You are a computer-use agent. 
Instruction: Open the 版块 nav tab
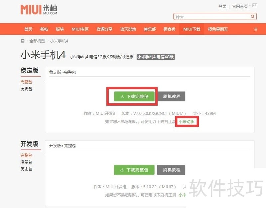coord(60,29)
